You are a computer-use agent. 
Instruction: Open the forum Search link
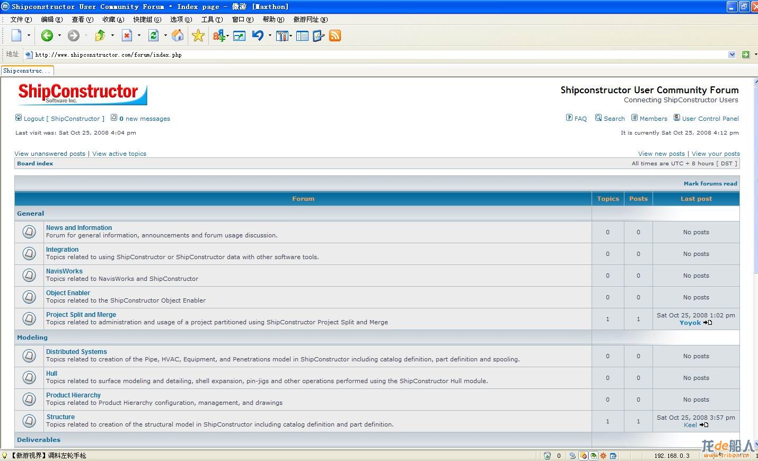coord(614,119)
